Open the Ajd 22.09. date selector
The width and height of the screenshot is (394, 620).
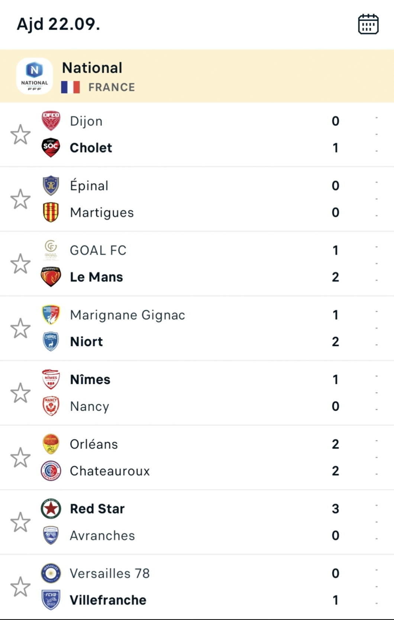pos(58,24)
